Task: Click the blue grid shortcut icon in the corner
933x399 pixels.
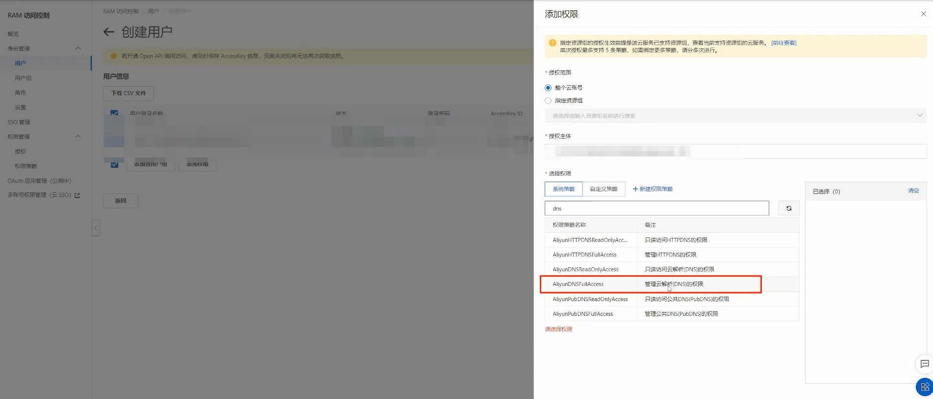Action: click(x=925, y=387)
